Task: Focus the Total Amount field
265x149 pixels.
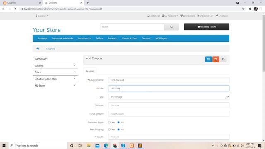Action: 169,114
